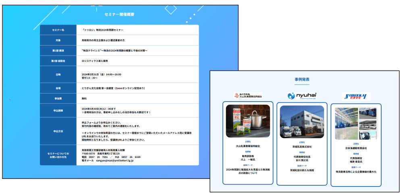The height and width of the screenshot is (195, 403).
Task: Click the 2024年5月30日(木)12:00まで deadline text
Action: click(x=98, y=109)
